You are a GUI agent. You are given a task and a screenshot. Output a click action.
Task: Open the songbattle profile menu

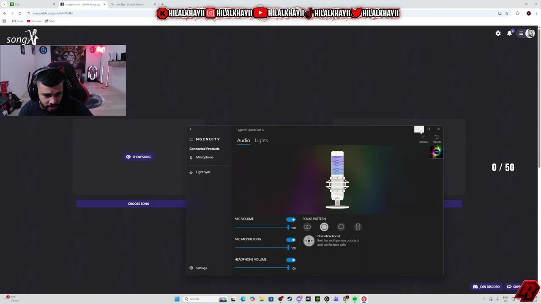(x=526, y=33)
